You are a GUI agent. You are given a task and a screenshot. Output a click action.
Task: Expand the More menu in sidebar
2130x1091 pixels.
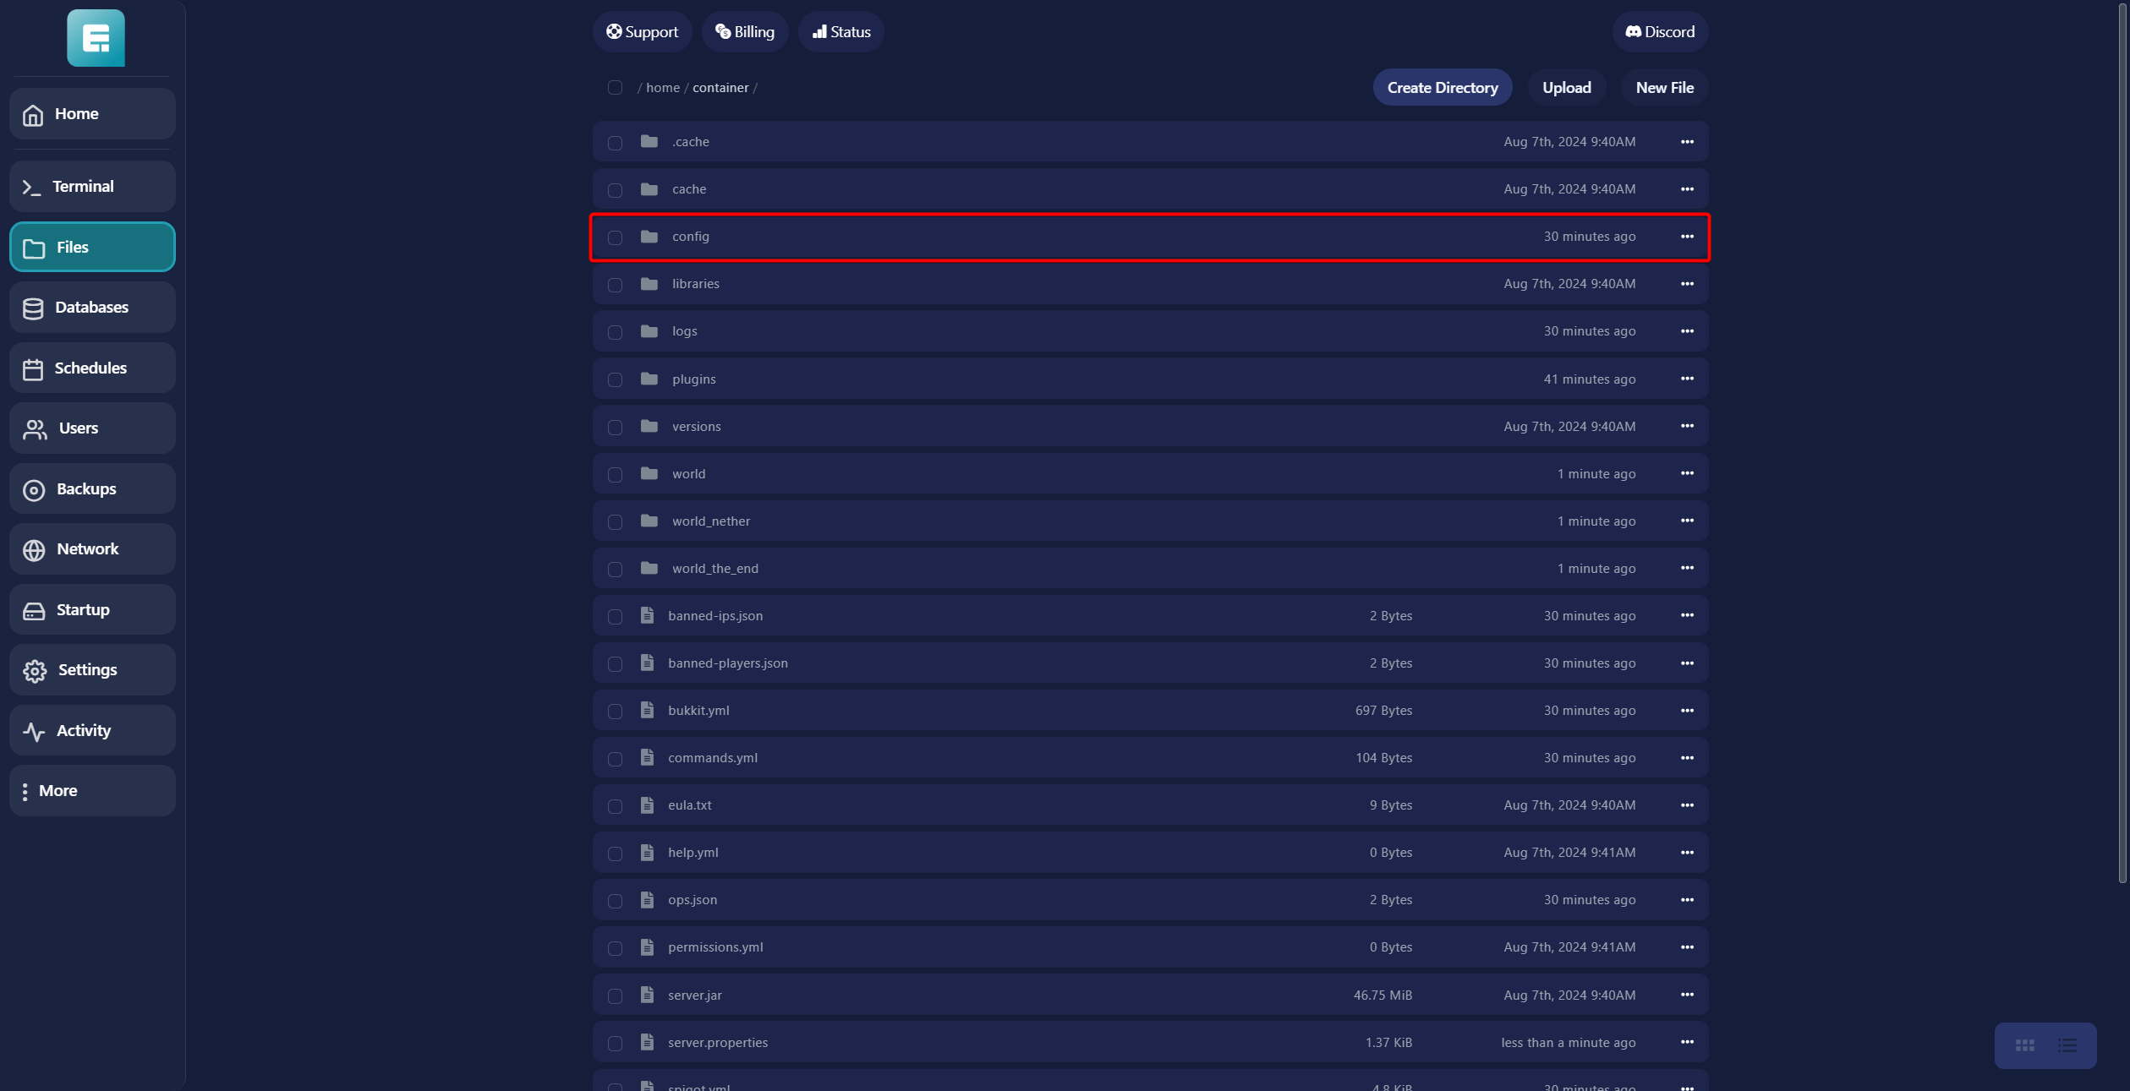pos(92,790)
